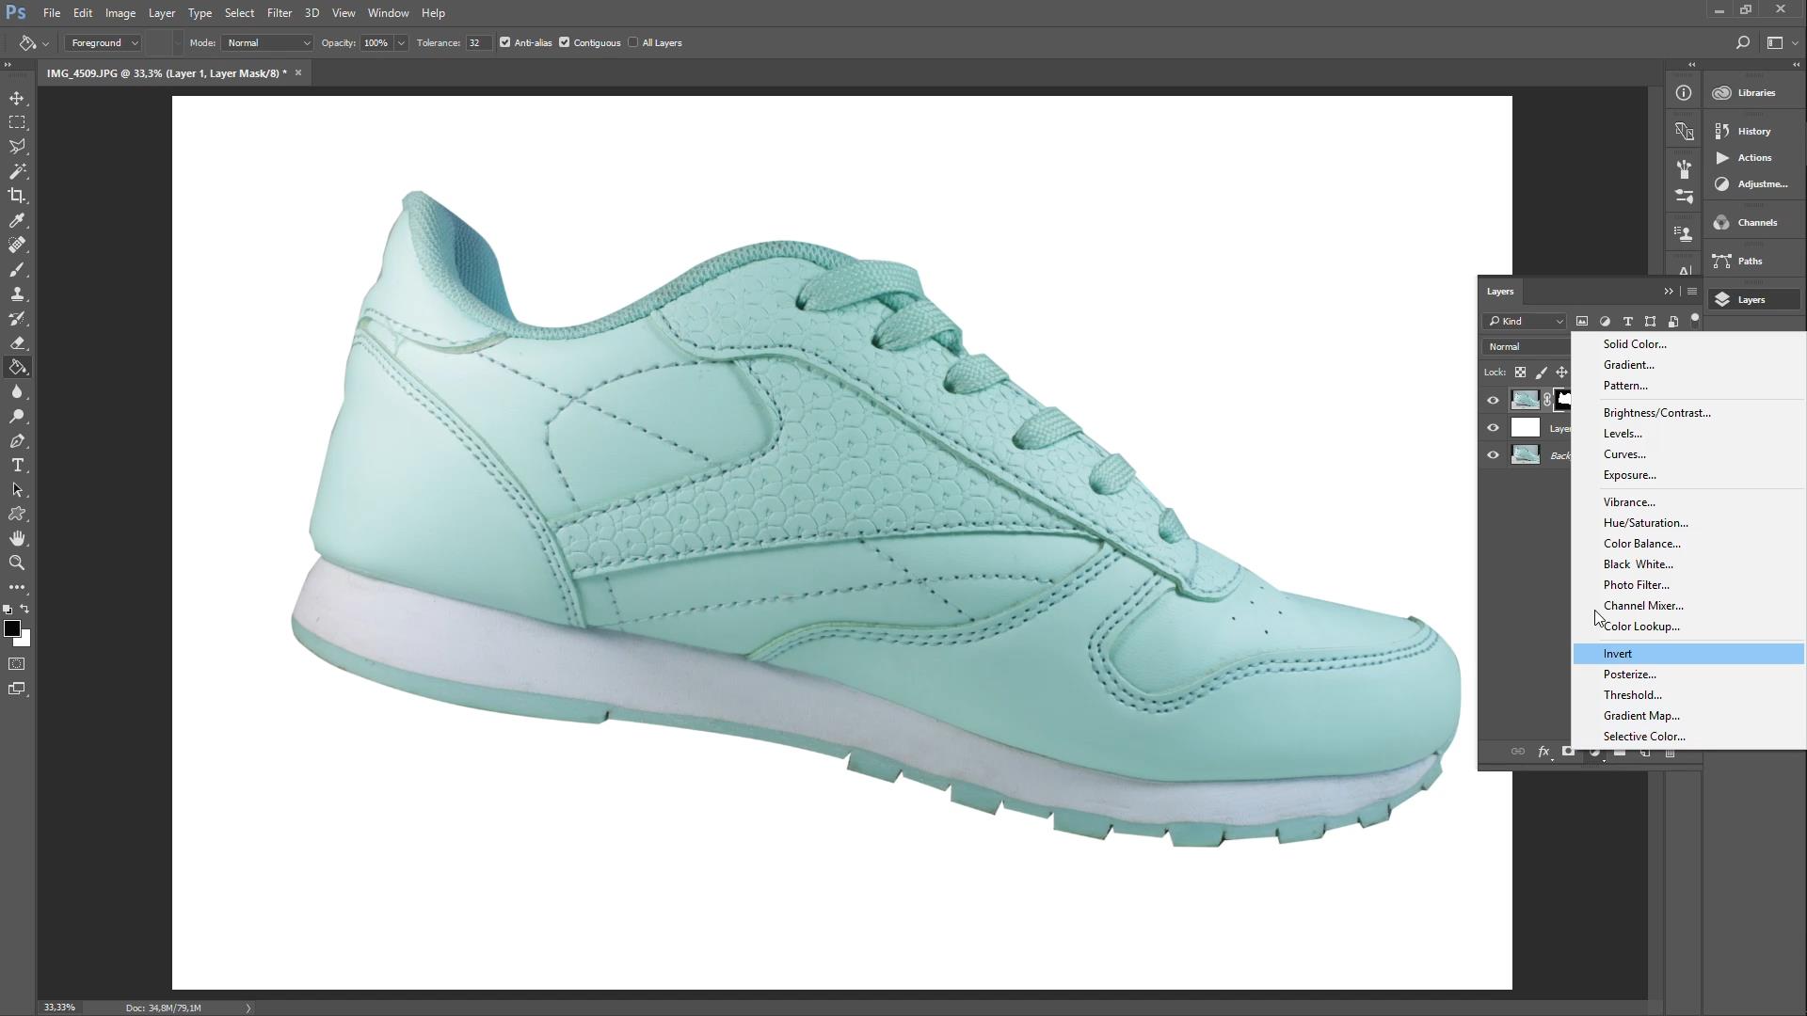
Task: Select the Crop tool
Action: (17, 196)
